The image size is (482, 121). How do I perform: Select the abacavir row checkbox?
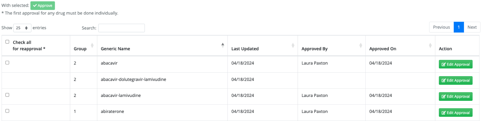click(7, 63)
